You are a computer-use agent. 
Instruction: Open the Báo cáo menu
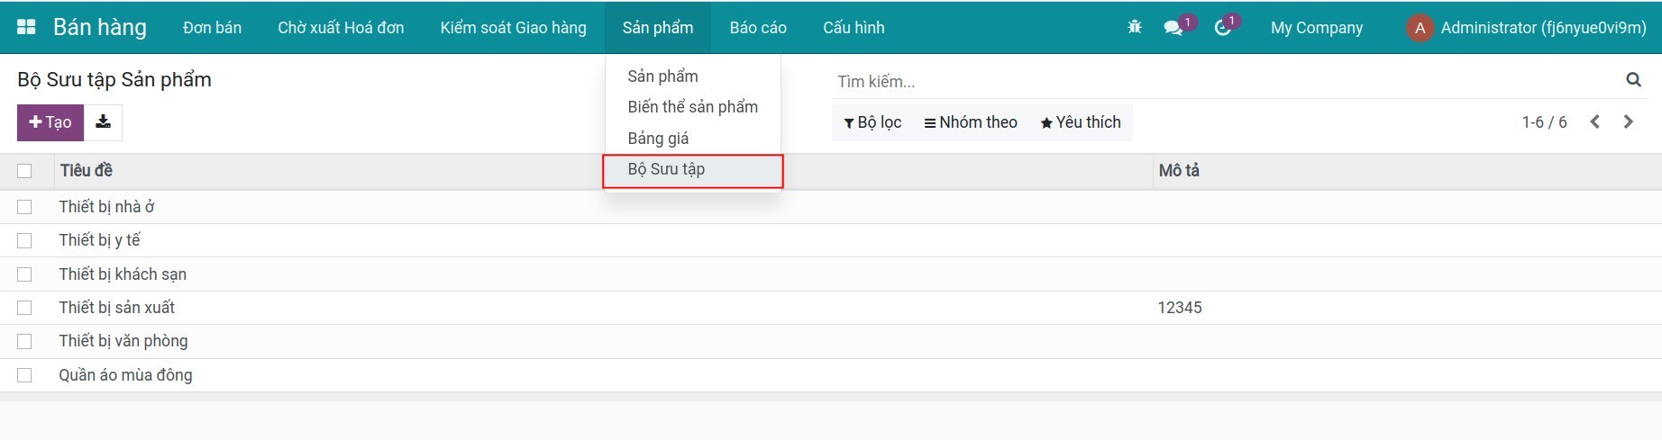(x=758, y=28)
